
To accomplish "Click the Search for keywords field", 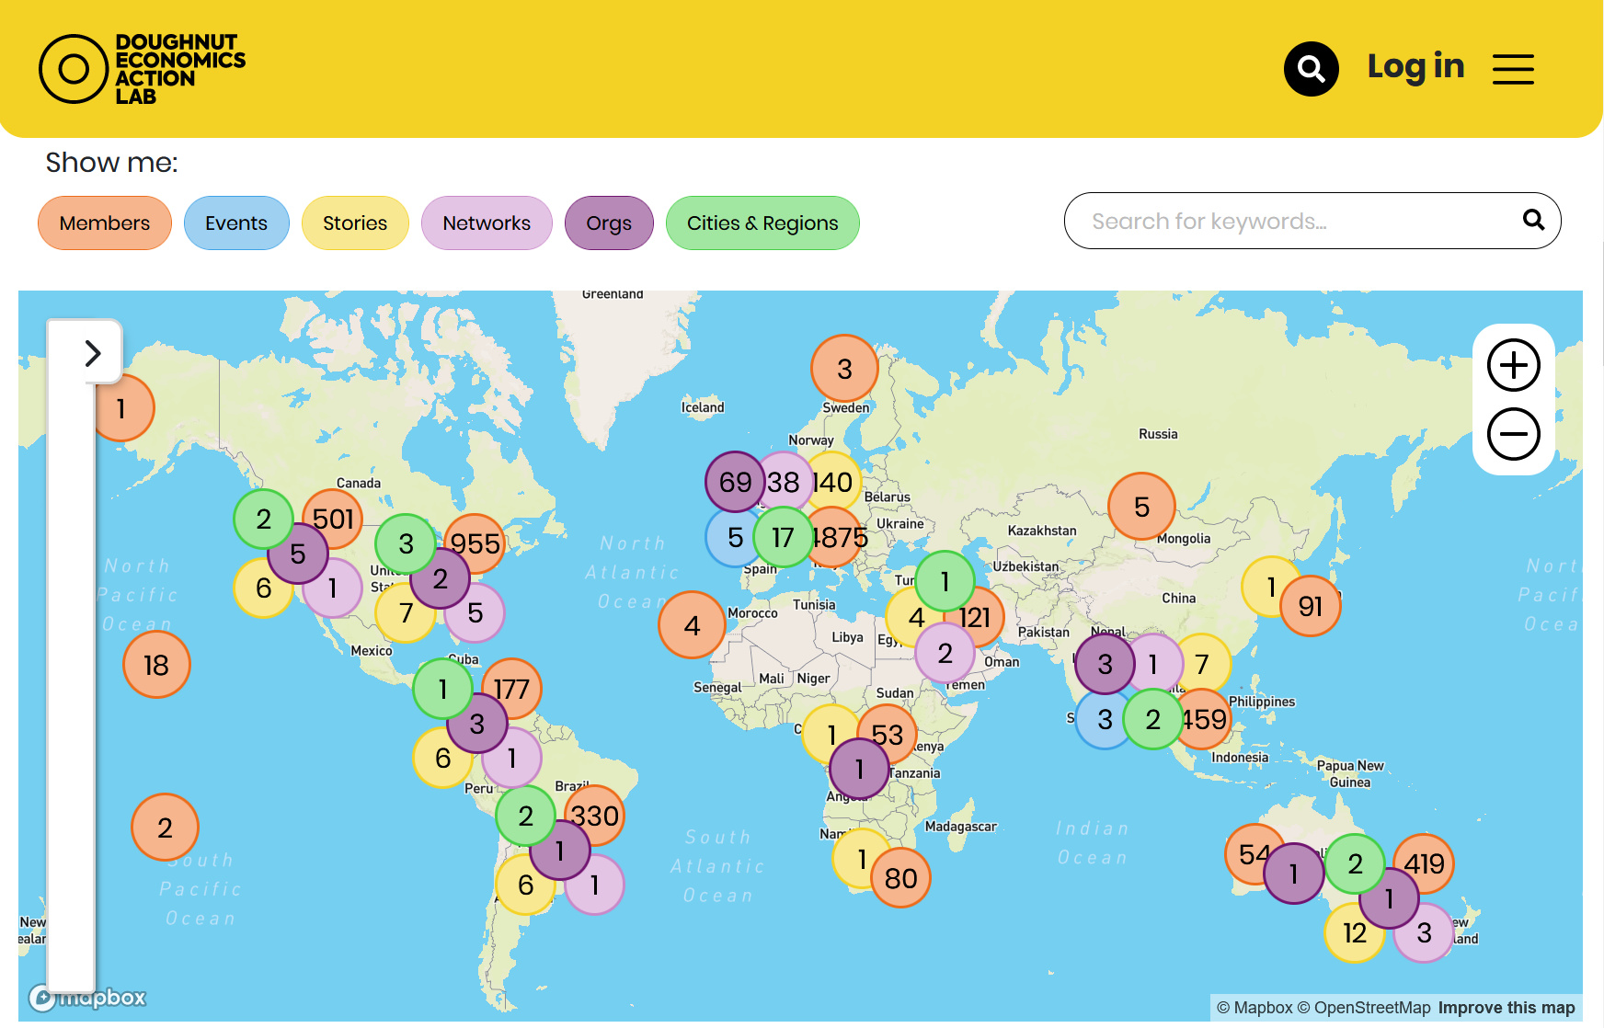I will 1288,222.
